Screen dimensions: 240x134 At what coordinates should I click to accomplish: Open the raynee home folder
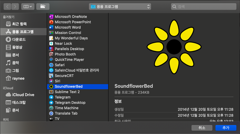pos(24,78)
